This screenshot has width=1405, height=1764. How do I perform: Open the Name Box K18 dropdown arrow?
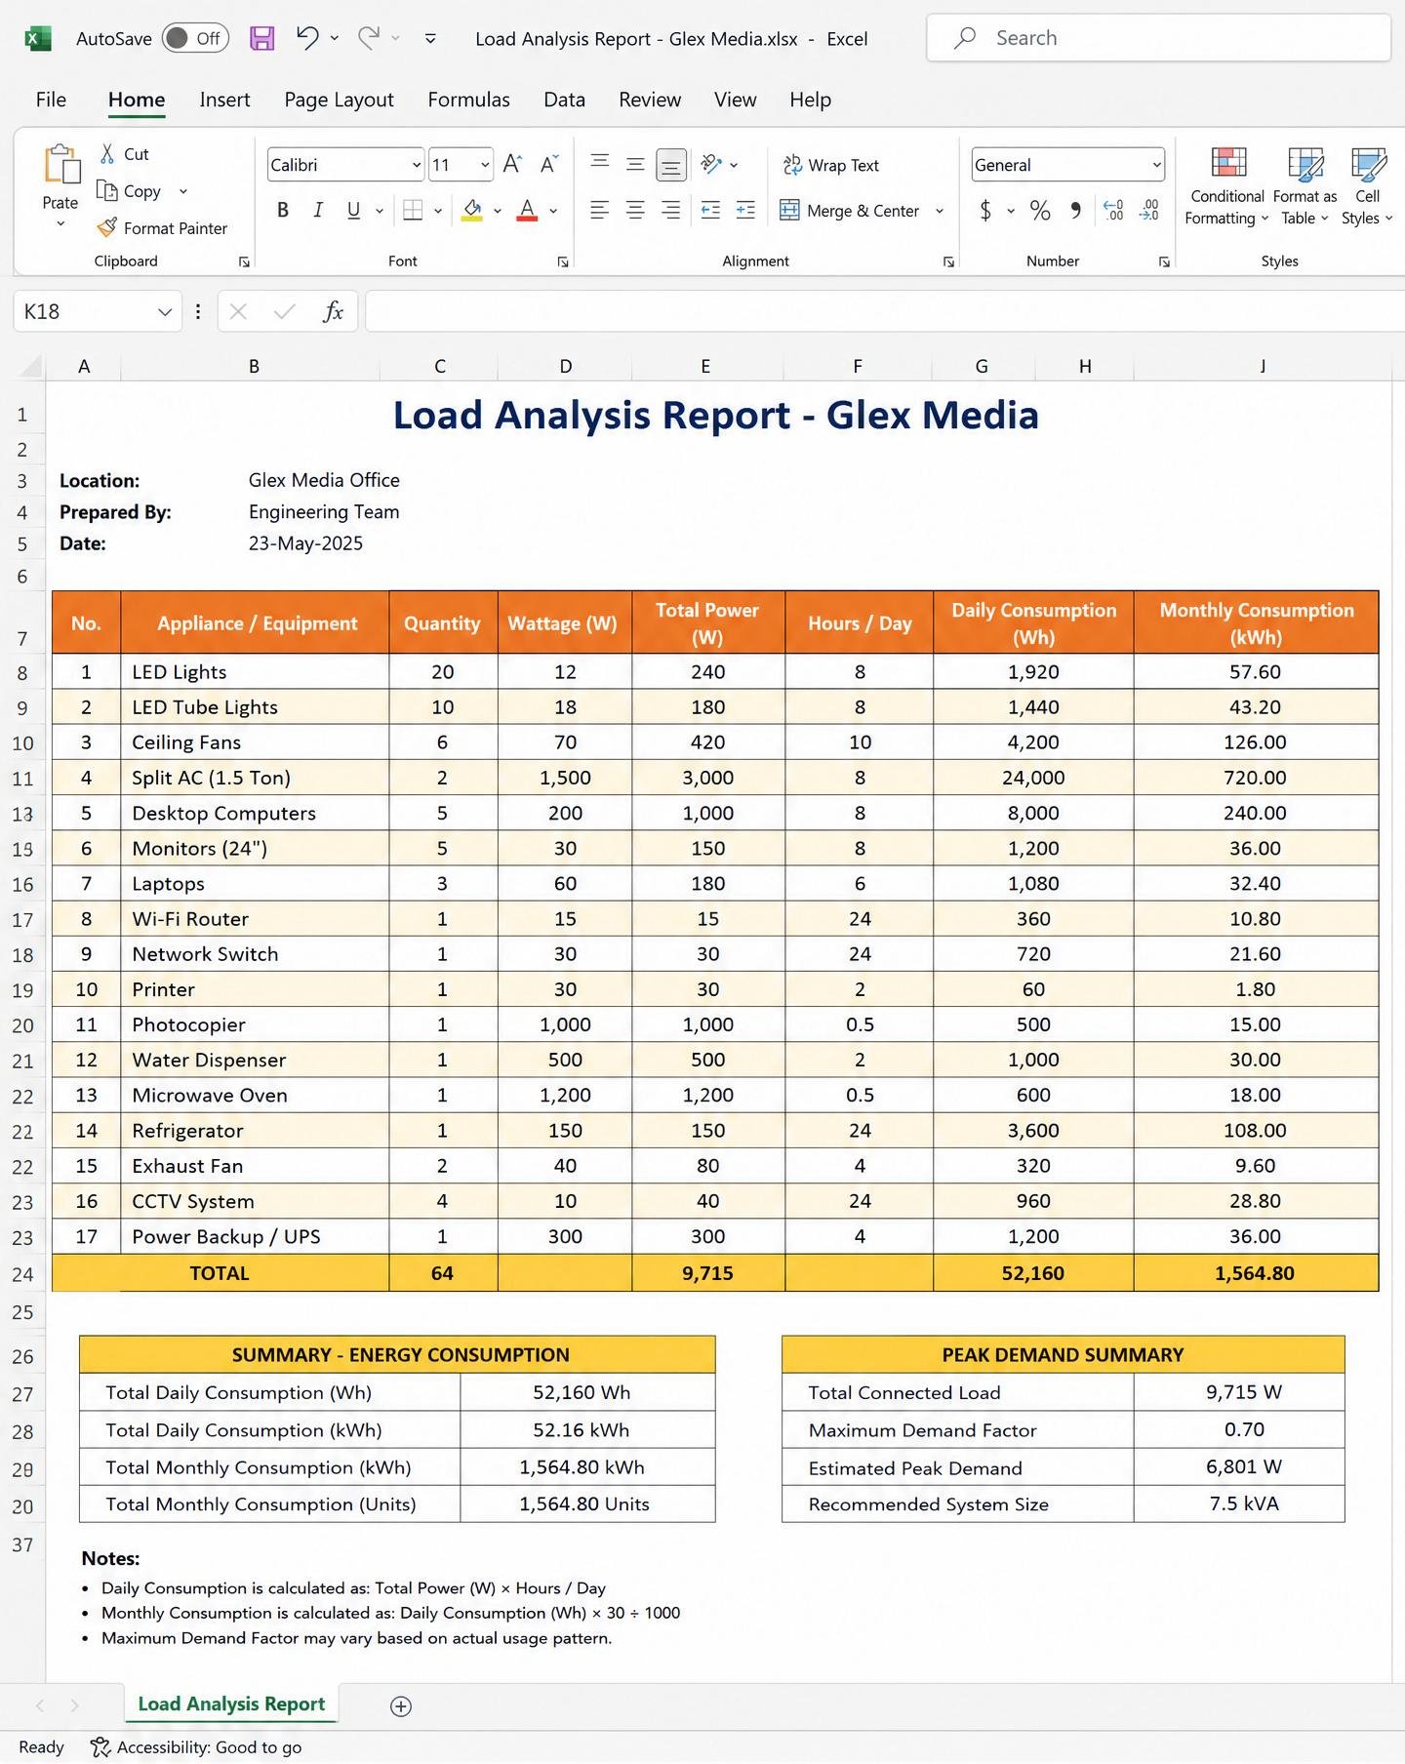164,311
